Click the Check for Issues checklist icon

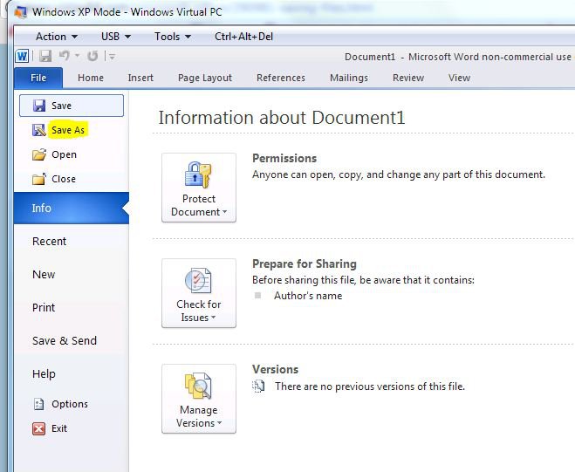point(198,280)
